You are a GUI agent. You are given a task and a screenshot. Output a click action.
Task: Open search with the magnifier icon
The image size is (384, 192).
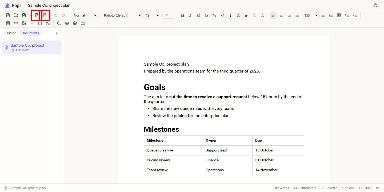pos(59,23)
